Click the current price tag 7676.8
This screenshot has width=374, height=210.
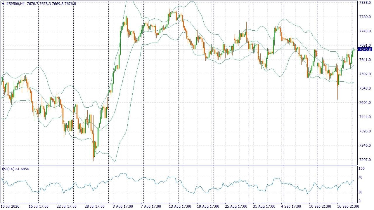(365, 50)
